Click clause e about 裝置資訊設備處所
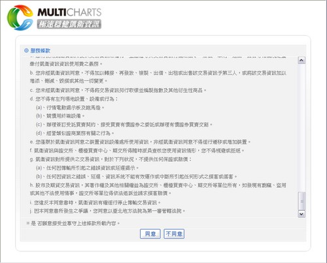This screenshot has height=263, width=327. click(x=140, y=142)
